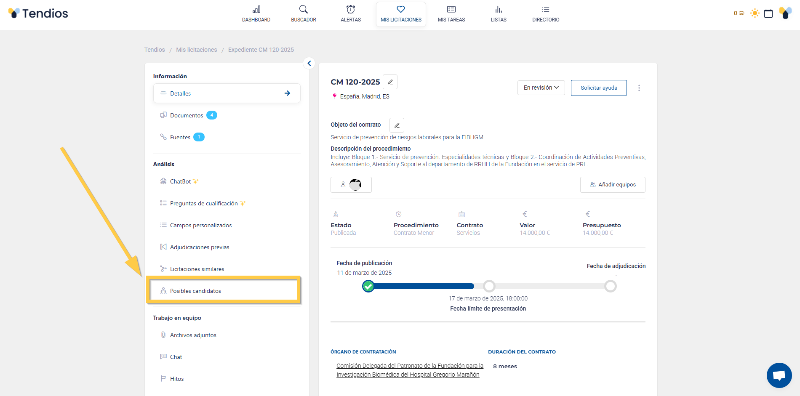Collapse the sidebar with the chevron arrow

click(309, 63)
